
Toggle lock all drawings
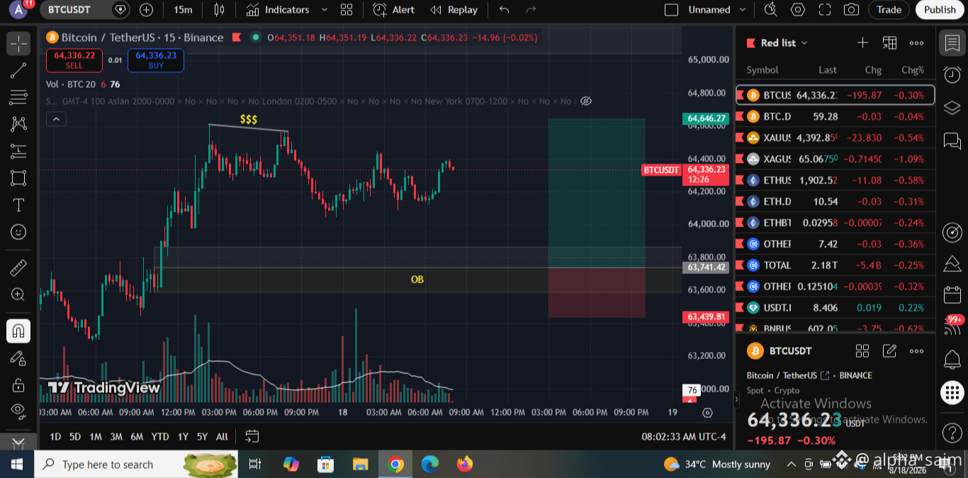18,385
